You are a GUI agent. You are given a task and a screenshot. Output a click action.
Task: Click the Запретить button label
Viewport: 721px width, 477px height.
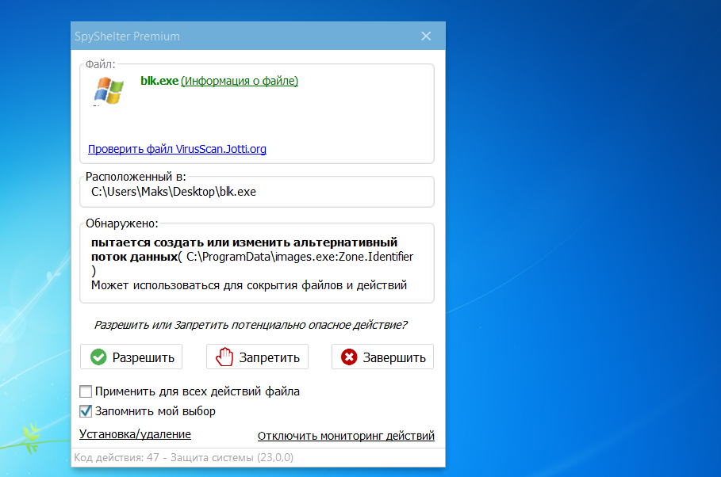tap(270, 357)
